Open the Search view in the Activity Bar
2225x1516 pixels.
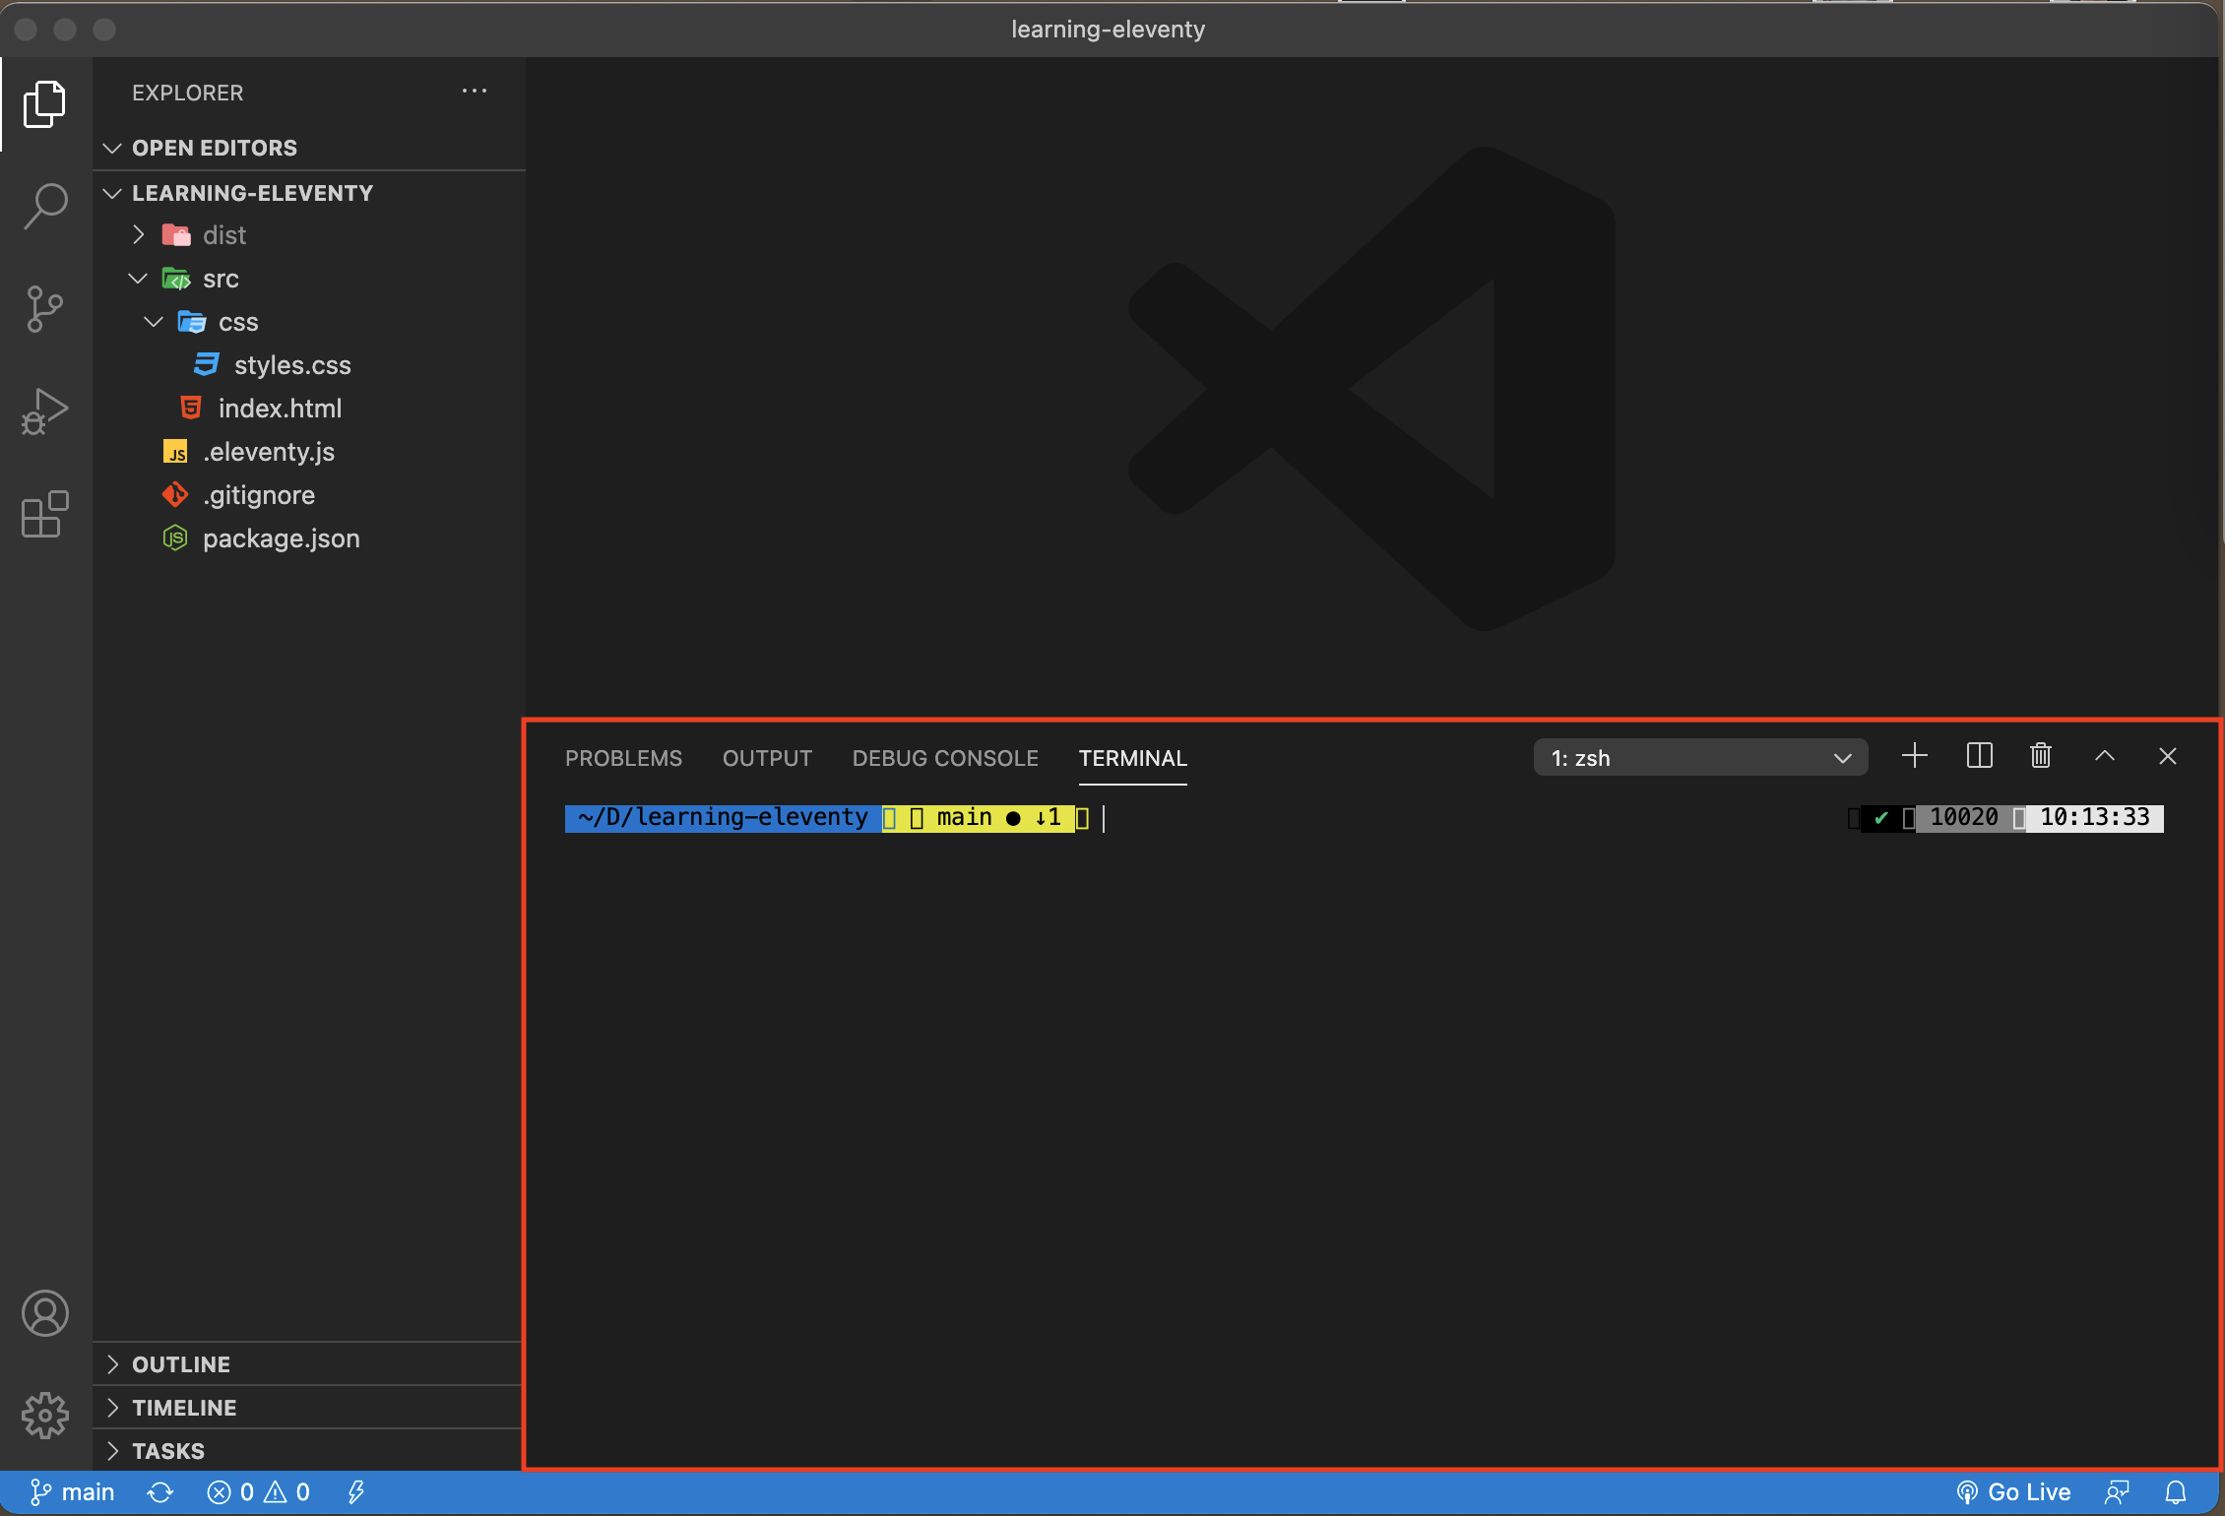44,205
